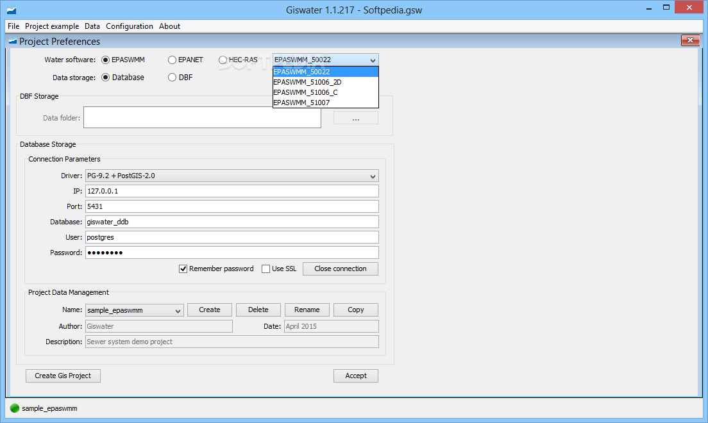Toggle the Remember password checkbox
The height and width of the screenshot is (423, 708).
[x=183, y=269]
